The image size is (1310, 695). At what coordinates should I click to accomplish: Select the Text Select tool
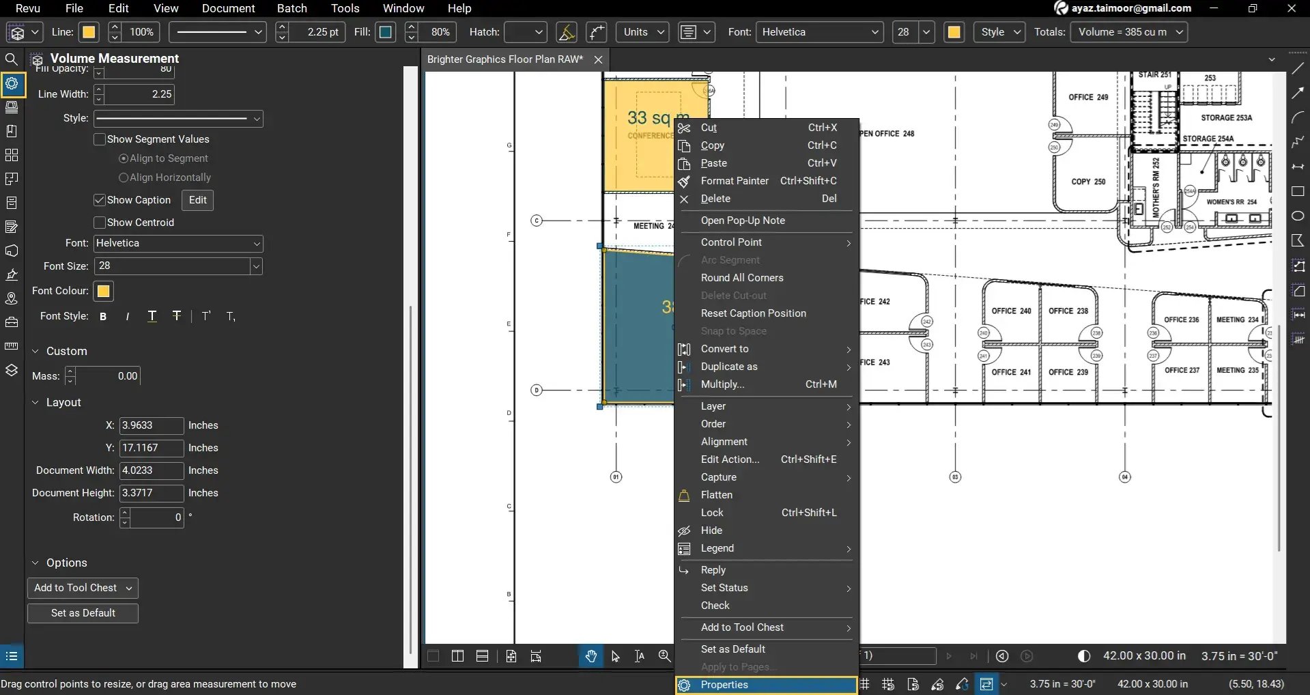[x=638, y=655]
